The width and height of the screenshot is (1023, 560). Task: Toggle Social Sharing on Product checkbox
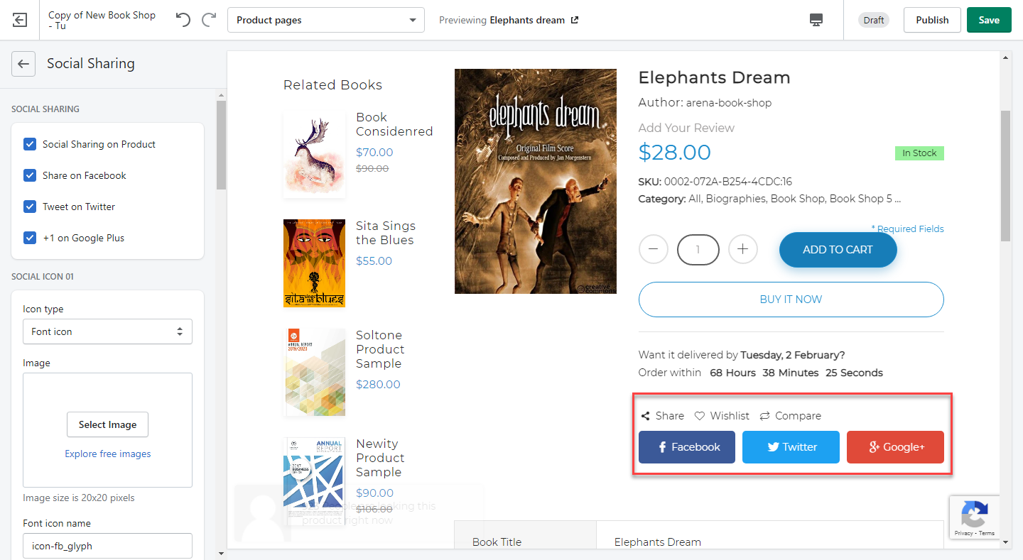tap(30, 144)
